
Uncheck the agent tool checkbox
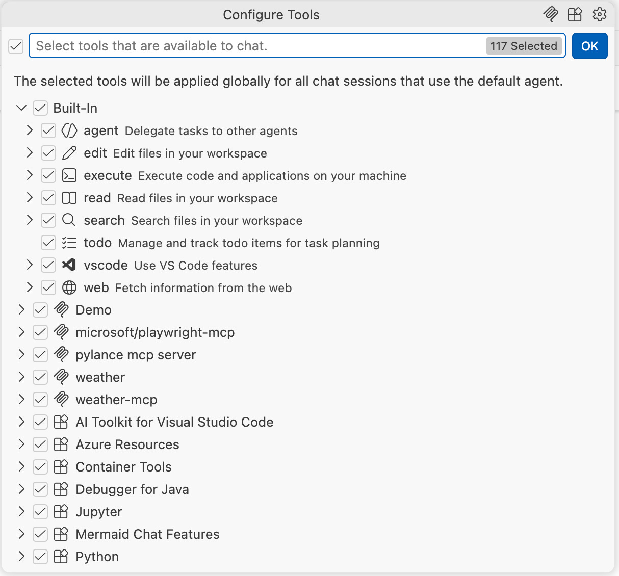coord(48,130)
